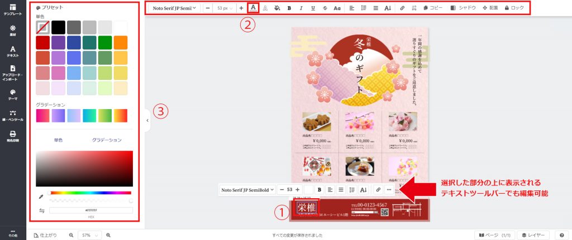The height and width of the screenshot is (240, 572).
Task: Click the レイヤー button
Action: [534, 236]
